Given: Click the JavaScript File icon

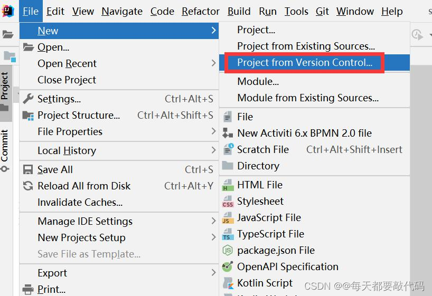Looking at the screenshot, I should click(228, 217).
